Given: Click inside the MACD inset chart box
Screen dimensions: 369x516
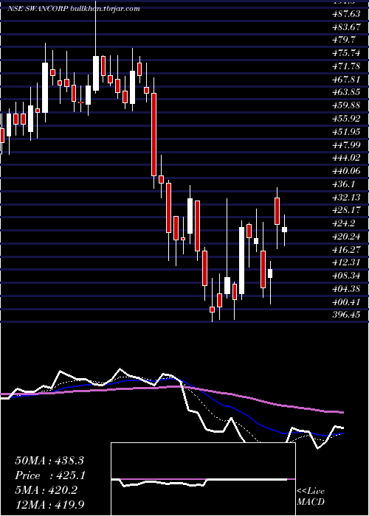Looking at the screenshot, I should (203, 479).
